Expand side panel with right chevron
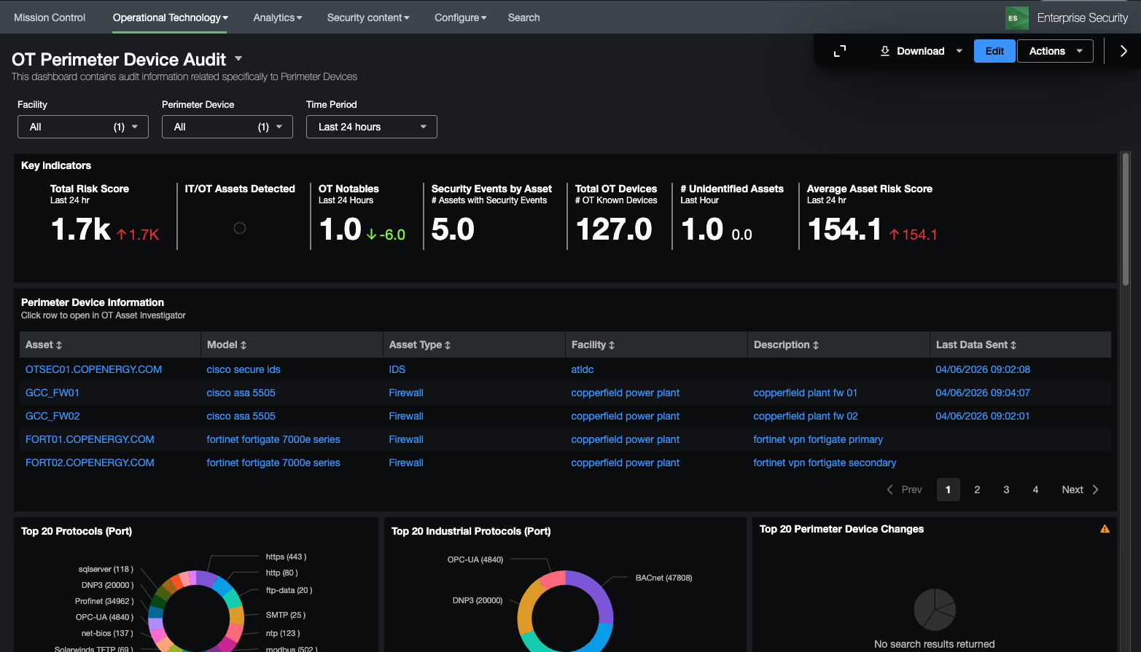This screenshot has width=1141, height=652. click(1124, 51)
